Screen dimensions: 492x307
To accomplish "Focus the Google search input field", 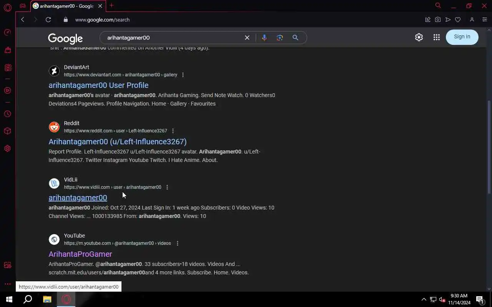I will point(173,38).
